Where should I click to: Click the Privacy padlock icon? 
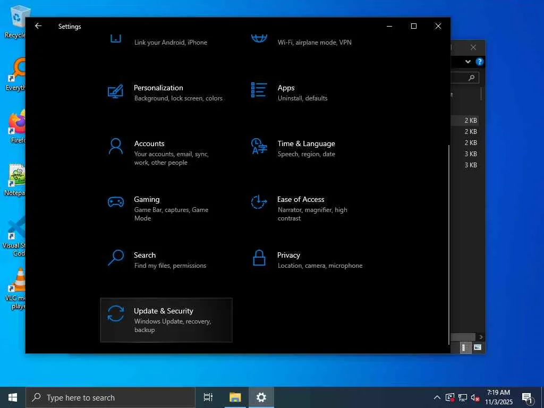click(259, 258)
